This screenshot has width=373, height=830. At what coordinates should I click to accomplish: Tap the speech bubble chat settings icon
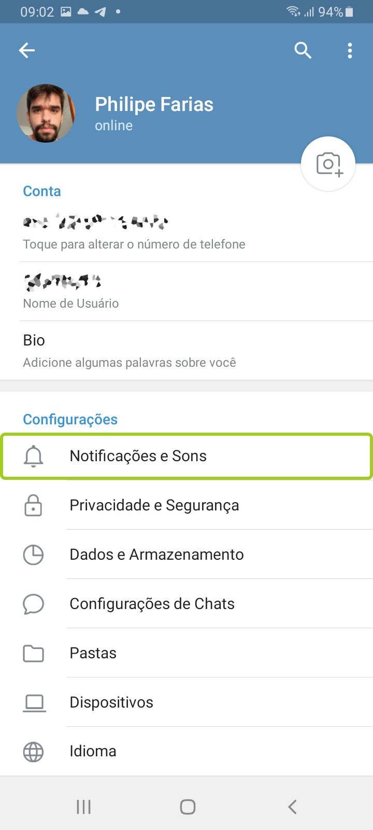coord(34,604)
